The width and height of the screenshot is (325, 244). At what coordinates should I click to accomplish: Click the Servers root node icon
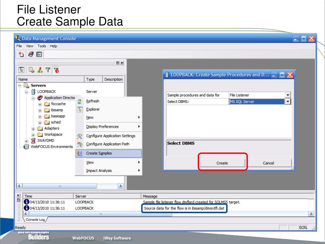26,85
